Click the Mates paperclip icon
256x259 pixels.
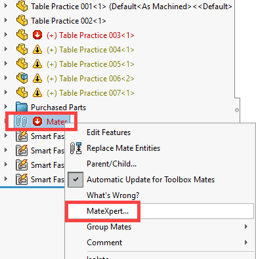coord(22,121)
